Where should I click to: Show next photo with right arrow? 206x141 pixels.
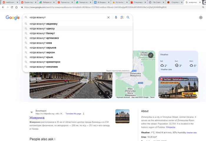click(x=107, y=93)
